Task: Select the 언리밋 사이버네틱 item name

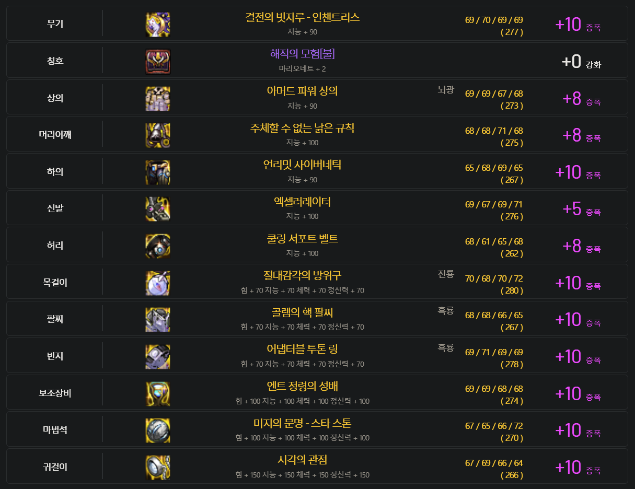Action: click(x=303, y=165)
